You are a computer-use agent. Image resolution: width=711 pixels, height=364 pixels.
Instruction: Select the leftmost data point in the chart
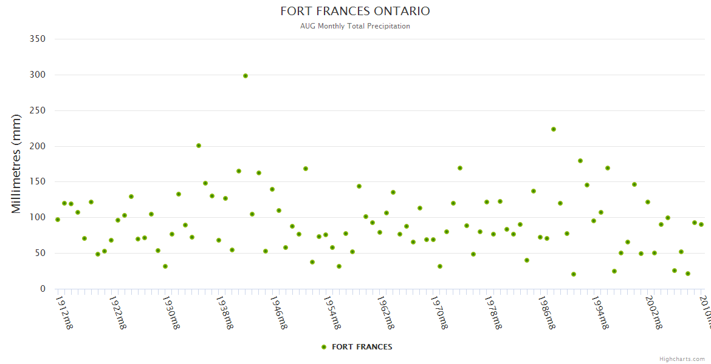point(58,220)
